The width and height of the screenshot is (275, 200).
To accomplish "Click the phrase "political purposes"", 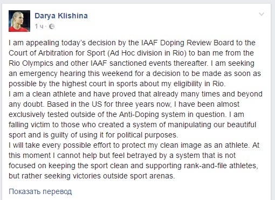I will [148, 135].
